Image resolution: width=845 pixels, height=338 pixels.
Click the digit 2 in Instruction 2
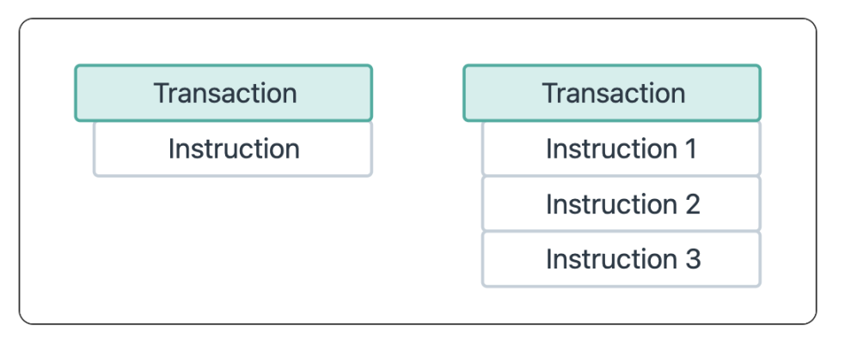click(x=692, y=204)
